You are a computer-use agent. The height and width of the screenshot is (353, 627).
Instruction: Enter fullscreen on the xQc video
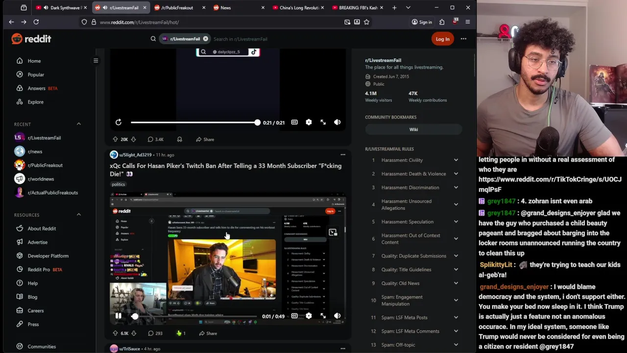(x=323, y=316)
